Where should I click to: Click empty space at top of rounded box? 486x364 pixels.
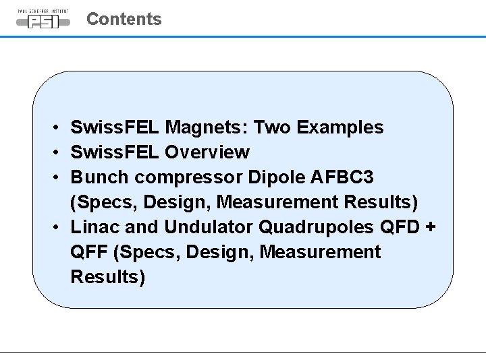pyautogui.click(x=243, y=91)
